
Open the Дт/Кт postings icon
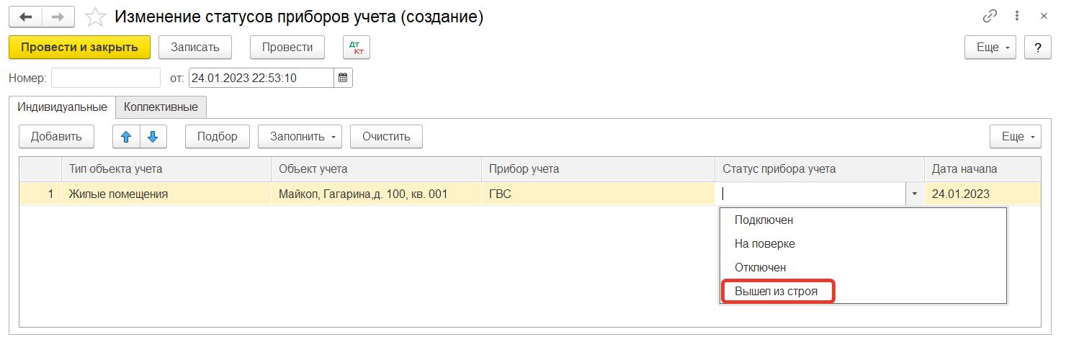pos(357,48)
